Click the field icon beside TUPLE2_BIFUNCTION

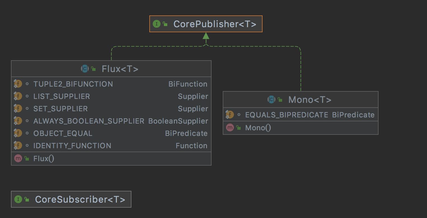18,84
